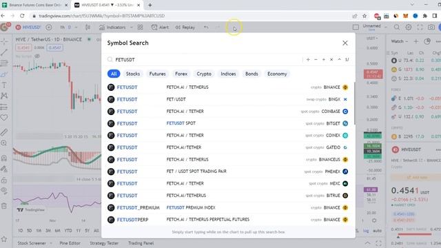Choose FETUSDTPERP perpetual futures result

point(228,220)
